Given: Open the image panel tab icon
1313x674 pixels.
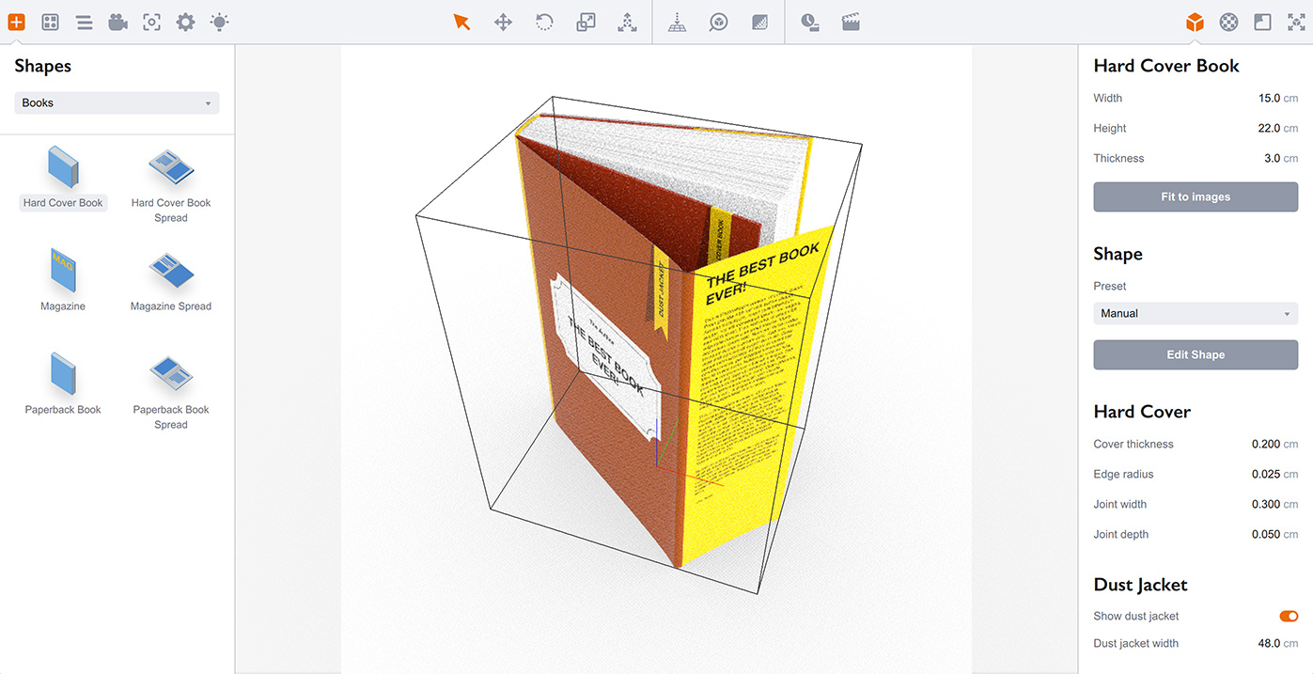Looking at the screenshot, I should 1262,22.
